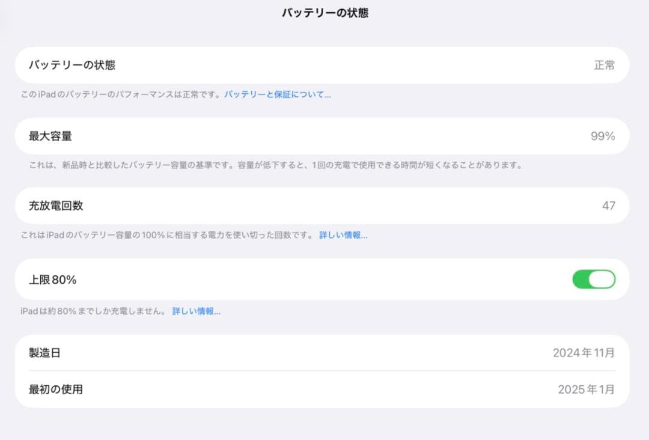Click the 2024年11月 manufacture date value
This screenshot has width=649, height=440.
[583, 353]
